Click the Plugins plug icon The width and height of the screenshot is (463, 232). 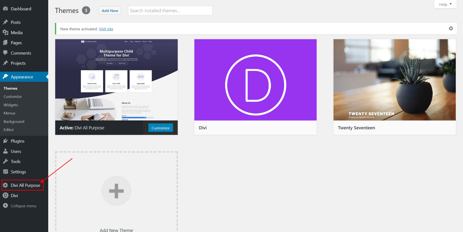click(x=5, y=141)
